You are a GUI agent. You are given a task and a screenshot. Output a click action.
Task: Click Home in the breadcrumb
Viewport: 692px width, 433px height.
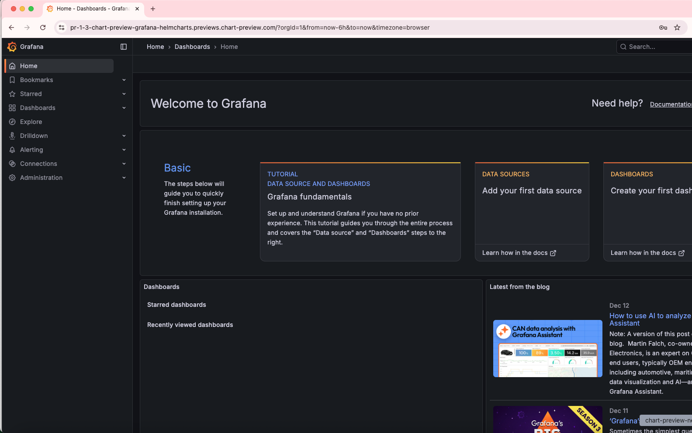tap(155, 47)
